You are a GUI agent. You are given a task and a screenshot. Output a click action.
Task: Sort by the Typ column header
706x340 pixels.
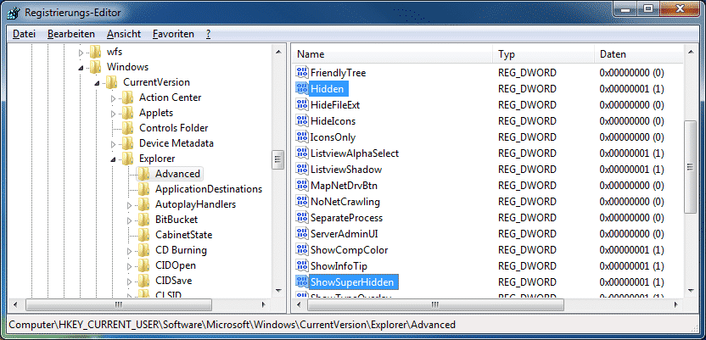pos(543,54)
